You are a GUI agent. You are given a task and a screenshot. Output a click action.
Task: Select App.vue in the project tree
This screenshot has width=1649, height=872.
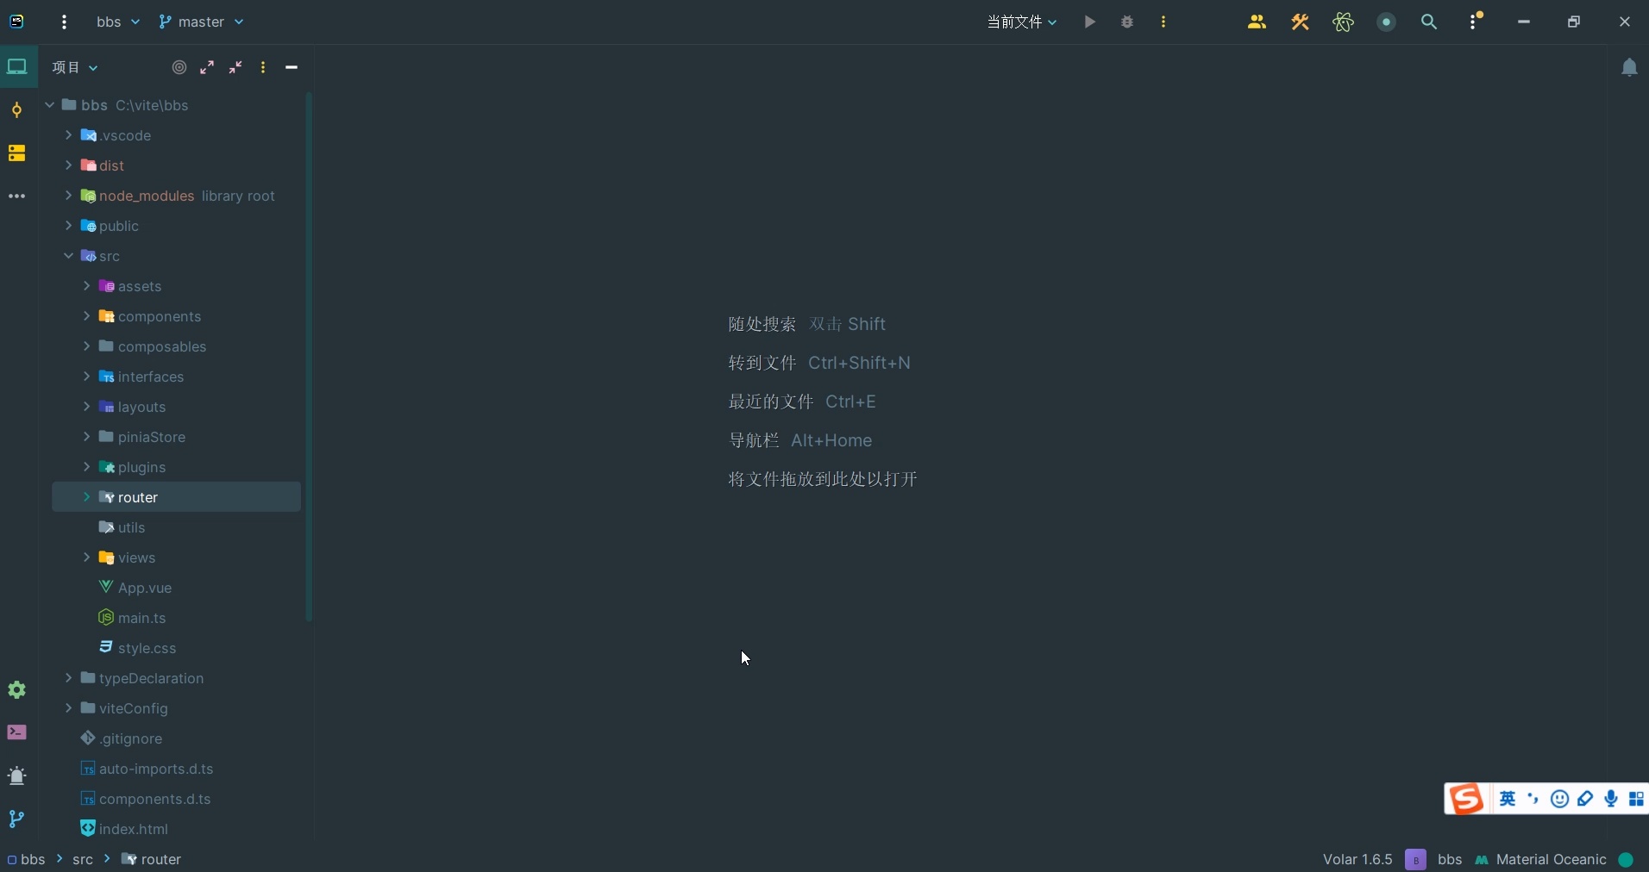[x=144, y=588]
